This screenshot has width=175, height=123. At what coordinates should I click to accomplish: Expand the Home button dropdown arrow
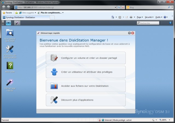(116, 17)
